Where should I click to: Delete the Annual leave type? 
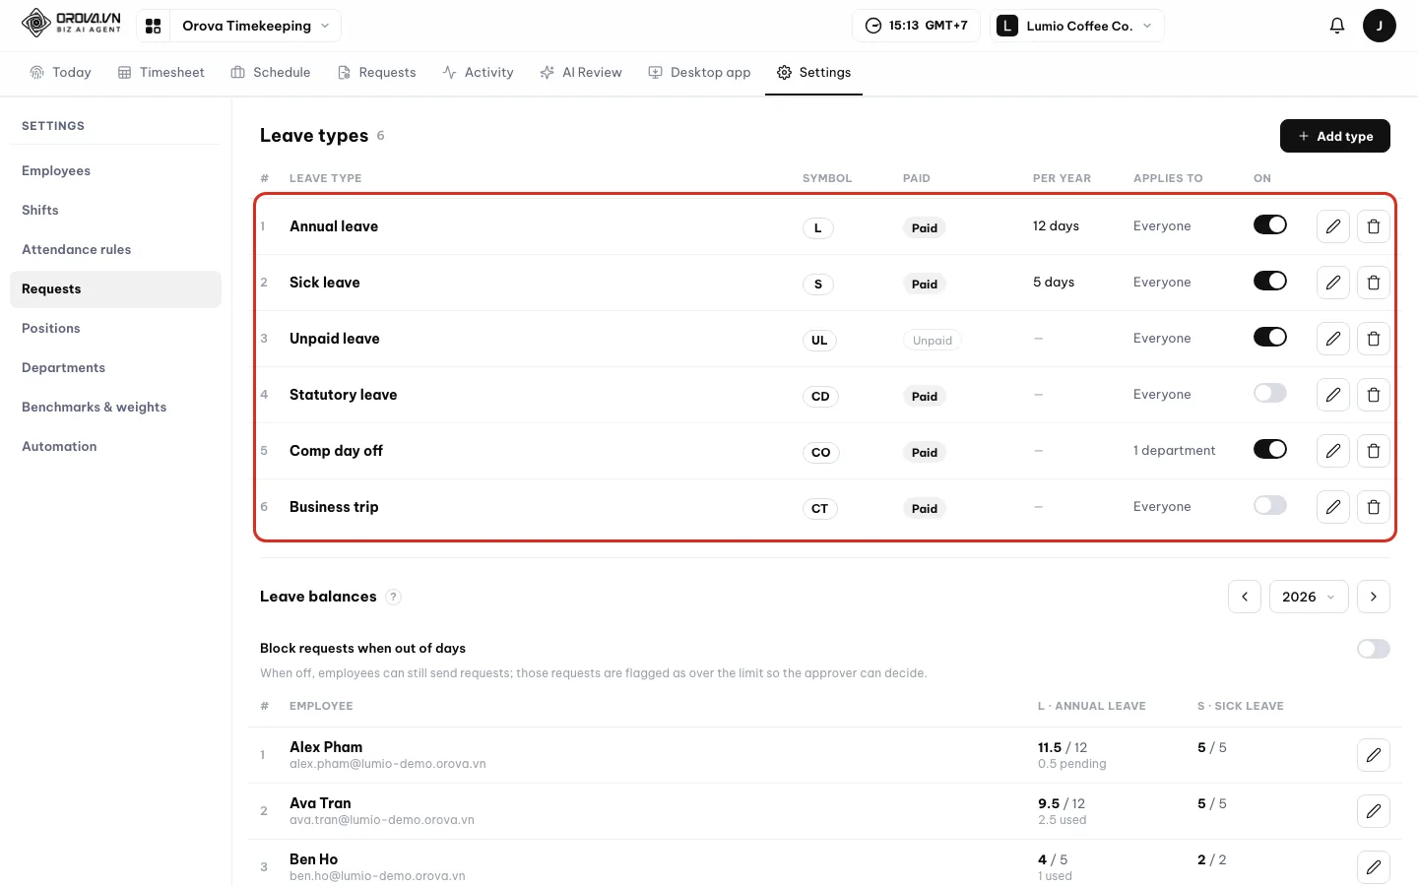point(1374,226)
